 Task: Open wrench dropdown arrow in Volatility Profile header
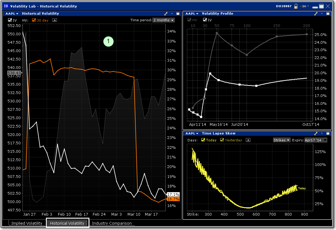(322, 13)
